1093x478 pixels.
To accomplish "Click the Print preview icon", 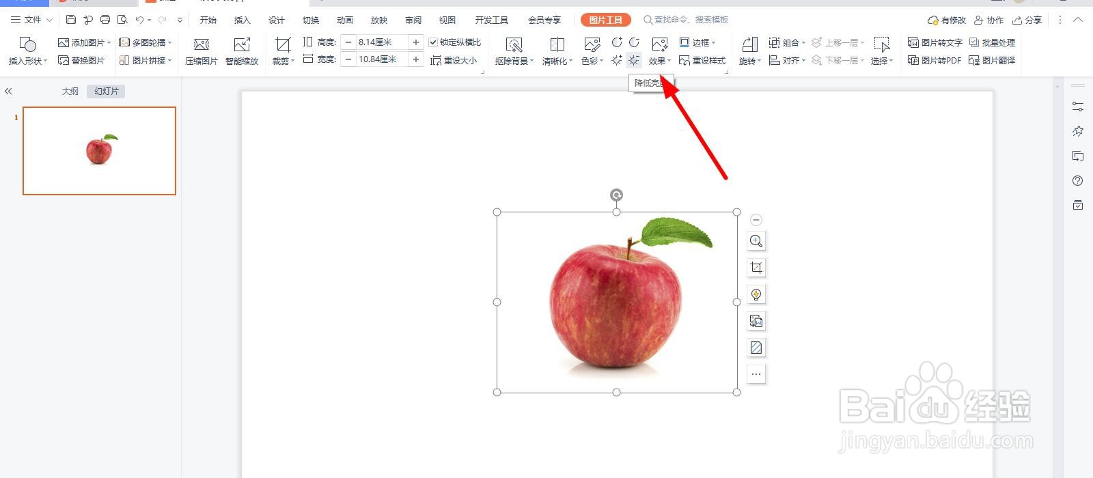I will [x=122, y=20].
